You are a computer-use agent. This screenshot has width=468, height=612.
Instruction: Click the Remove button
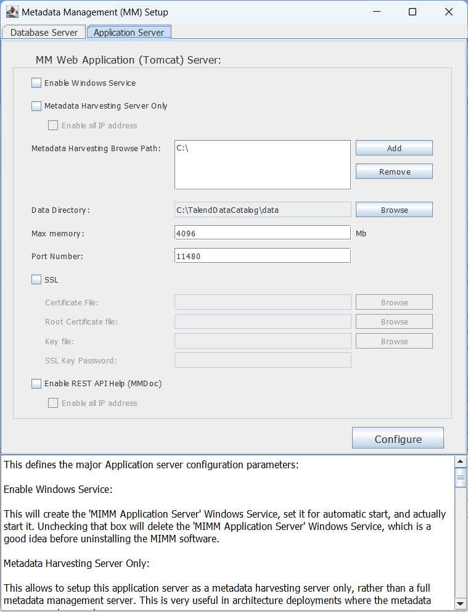(394, 171)
